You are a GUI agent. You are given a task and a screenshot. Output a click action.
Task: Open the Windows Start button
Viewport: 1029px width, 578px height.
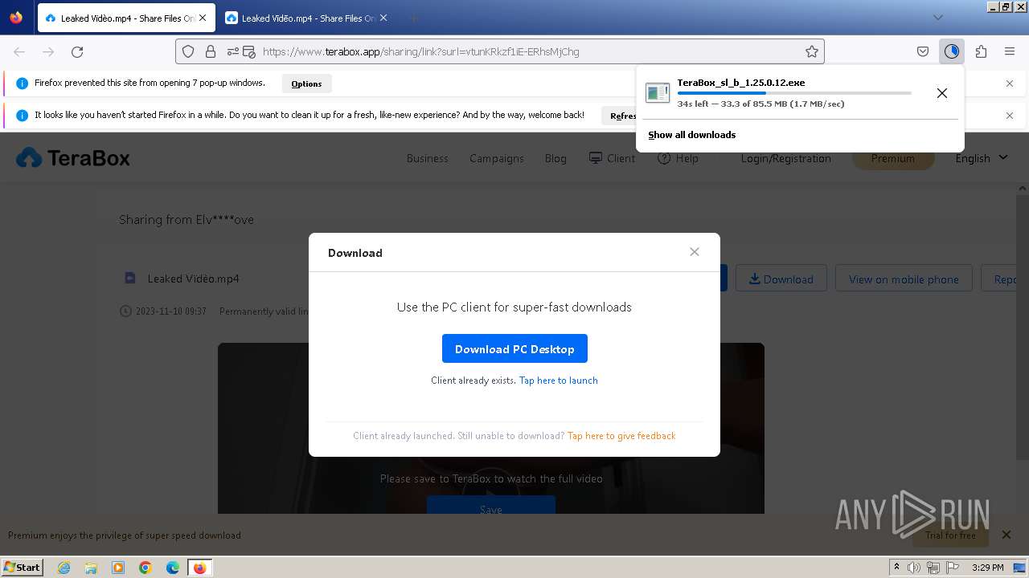(x=22, y=567)
